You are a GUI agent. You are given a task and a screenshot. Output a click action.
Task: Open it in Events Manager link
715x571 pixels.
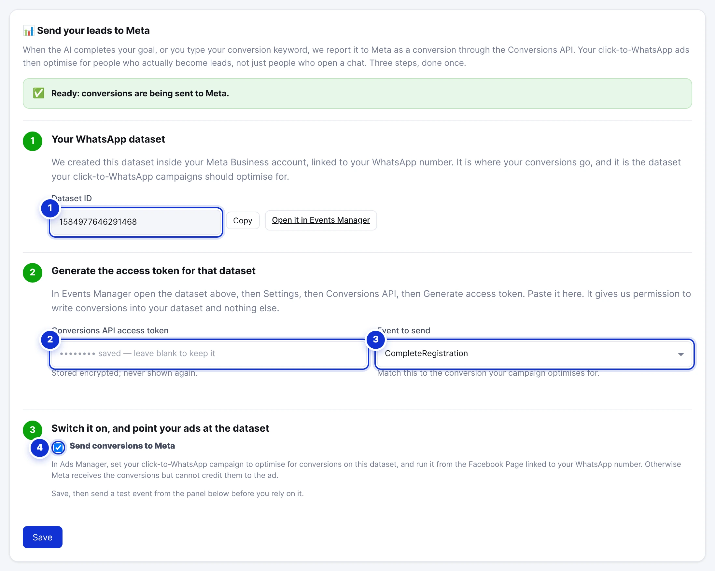(320, 220)
